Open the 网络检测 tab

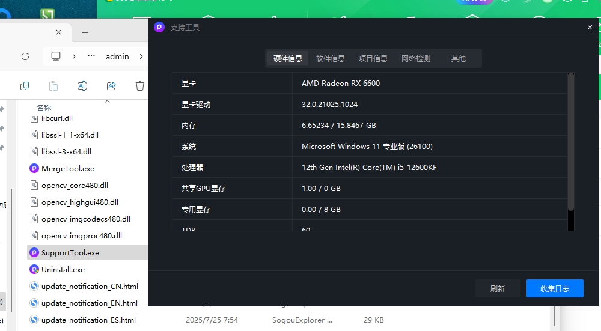click(x=416, y=58)
